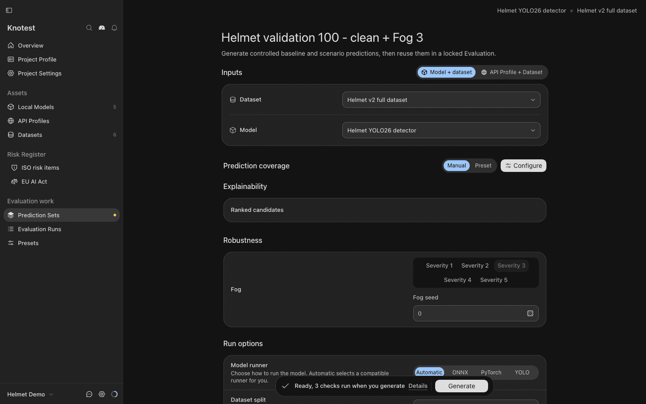The width and height of the screenshot is (646, 404).
Task: Choose Fog Severity 3
Action: 511,266
